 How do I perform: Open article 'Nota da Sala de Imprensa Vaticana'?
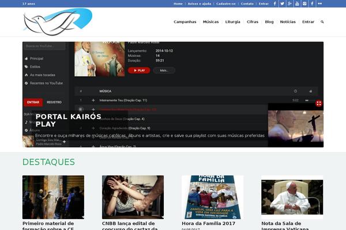coord(285,226)
